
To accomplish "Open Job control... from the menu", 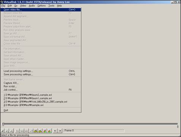I will coord(41,90).
